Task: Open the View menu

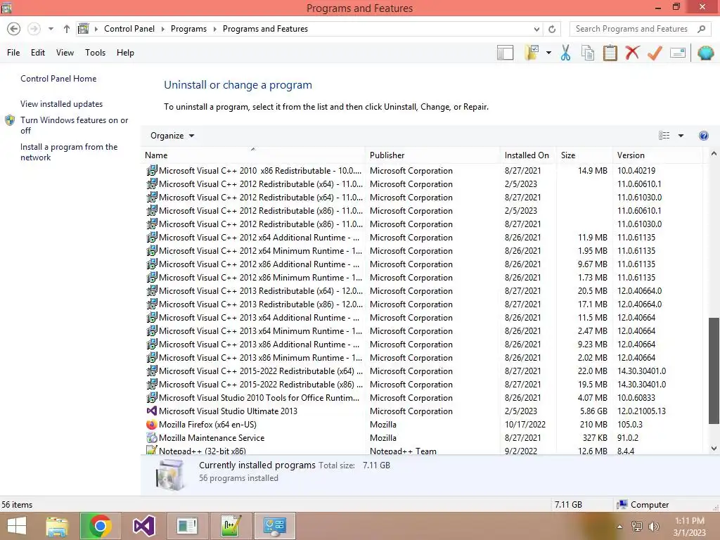Action: coord(65,53)
